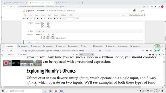Open the Jupyter Help menu
The height and width of the screenshot is (93, 166).
pos(71,15)
